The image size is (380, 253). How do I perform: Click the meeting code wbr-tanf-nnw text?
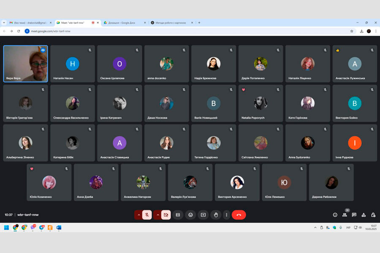coord(28,215)
